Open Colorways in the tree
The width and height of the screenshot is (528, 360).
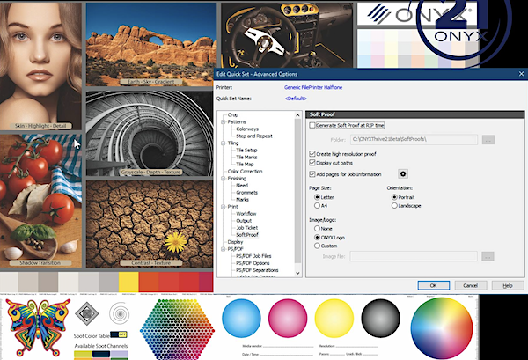tap(247, 129)
